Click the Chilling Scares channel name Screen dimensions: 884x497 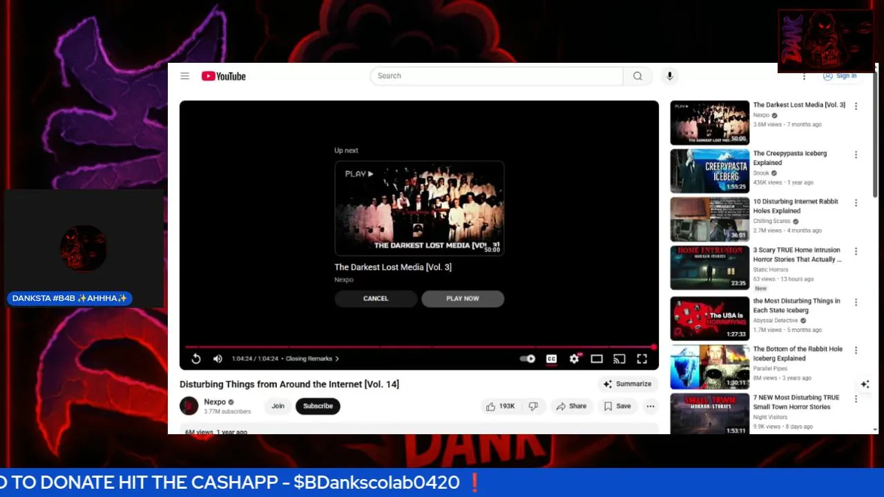tap(771, 222)
